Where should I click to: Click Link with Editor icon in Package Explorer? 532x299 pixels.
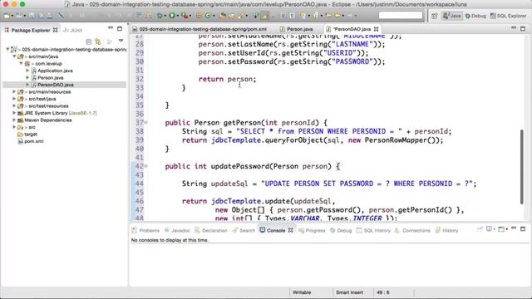click(98, 42)
